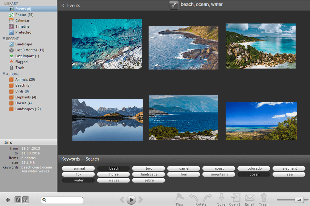The height and width of the screenshot is (206, 310).
Task: Select the tropical beach with boulders thumbnail
Action: click(261, 46)
